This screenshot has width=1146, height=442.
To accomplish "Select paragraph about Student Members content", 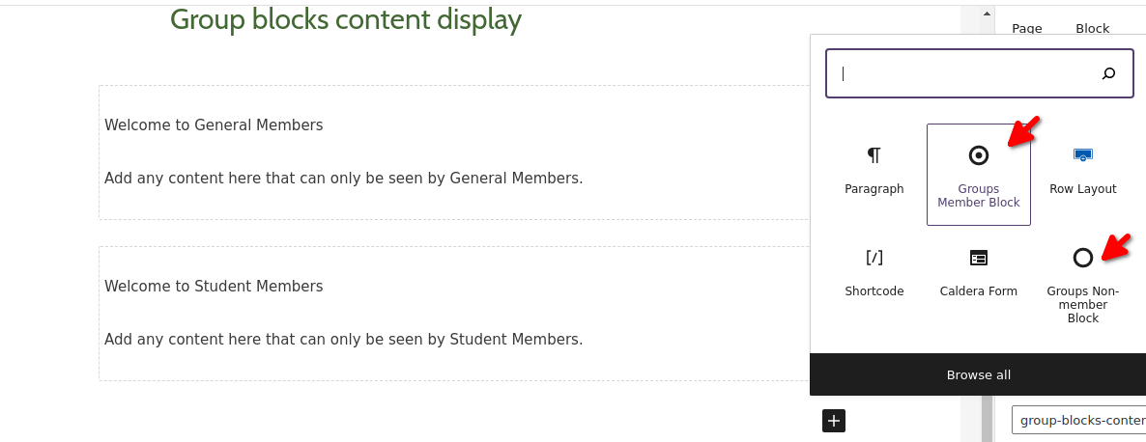I will click(x=343, y=339).
